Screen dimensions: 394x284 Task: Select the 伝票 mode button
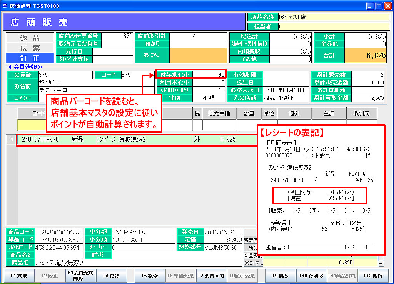(x=30, y=48)
